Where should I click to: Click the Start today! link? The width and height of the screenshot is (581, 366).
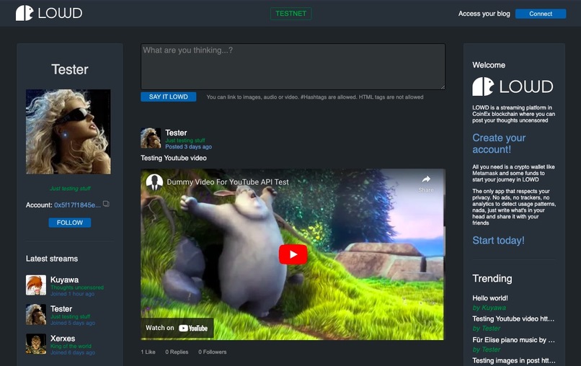click(498, 241)
